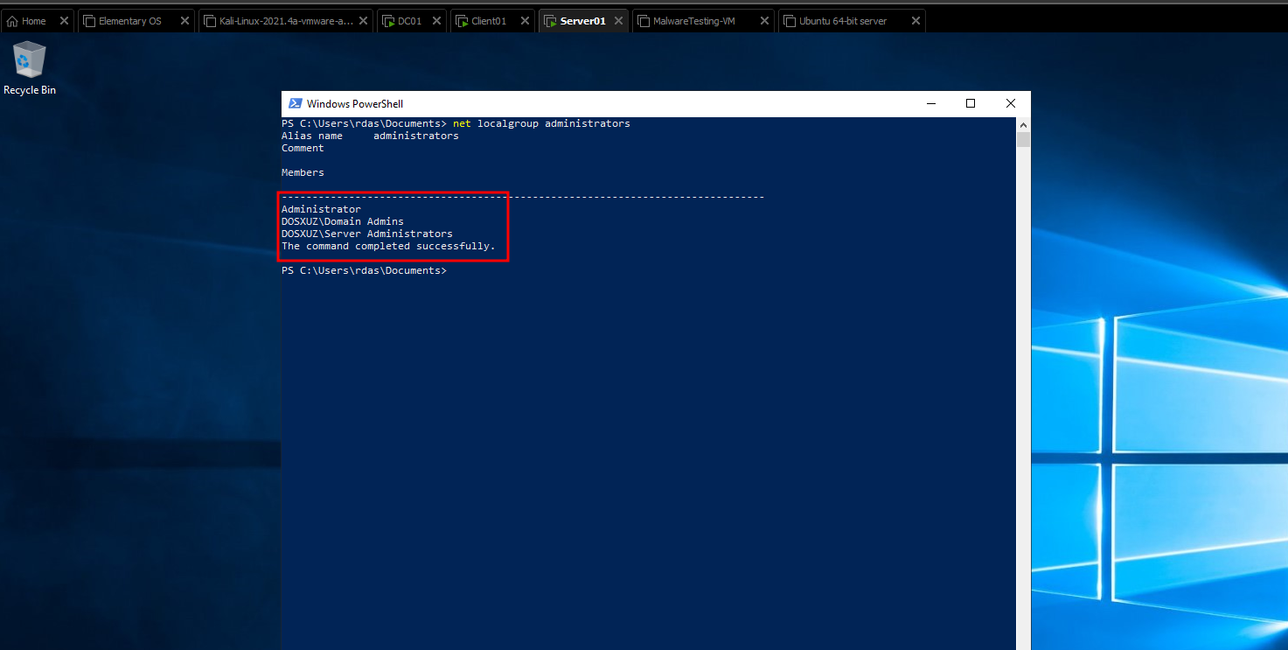Viewport: 1288px width, 650px height.
Task: Close the Client01 tab
Action: [524, 21]
